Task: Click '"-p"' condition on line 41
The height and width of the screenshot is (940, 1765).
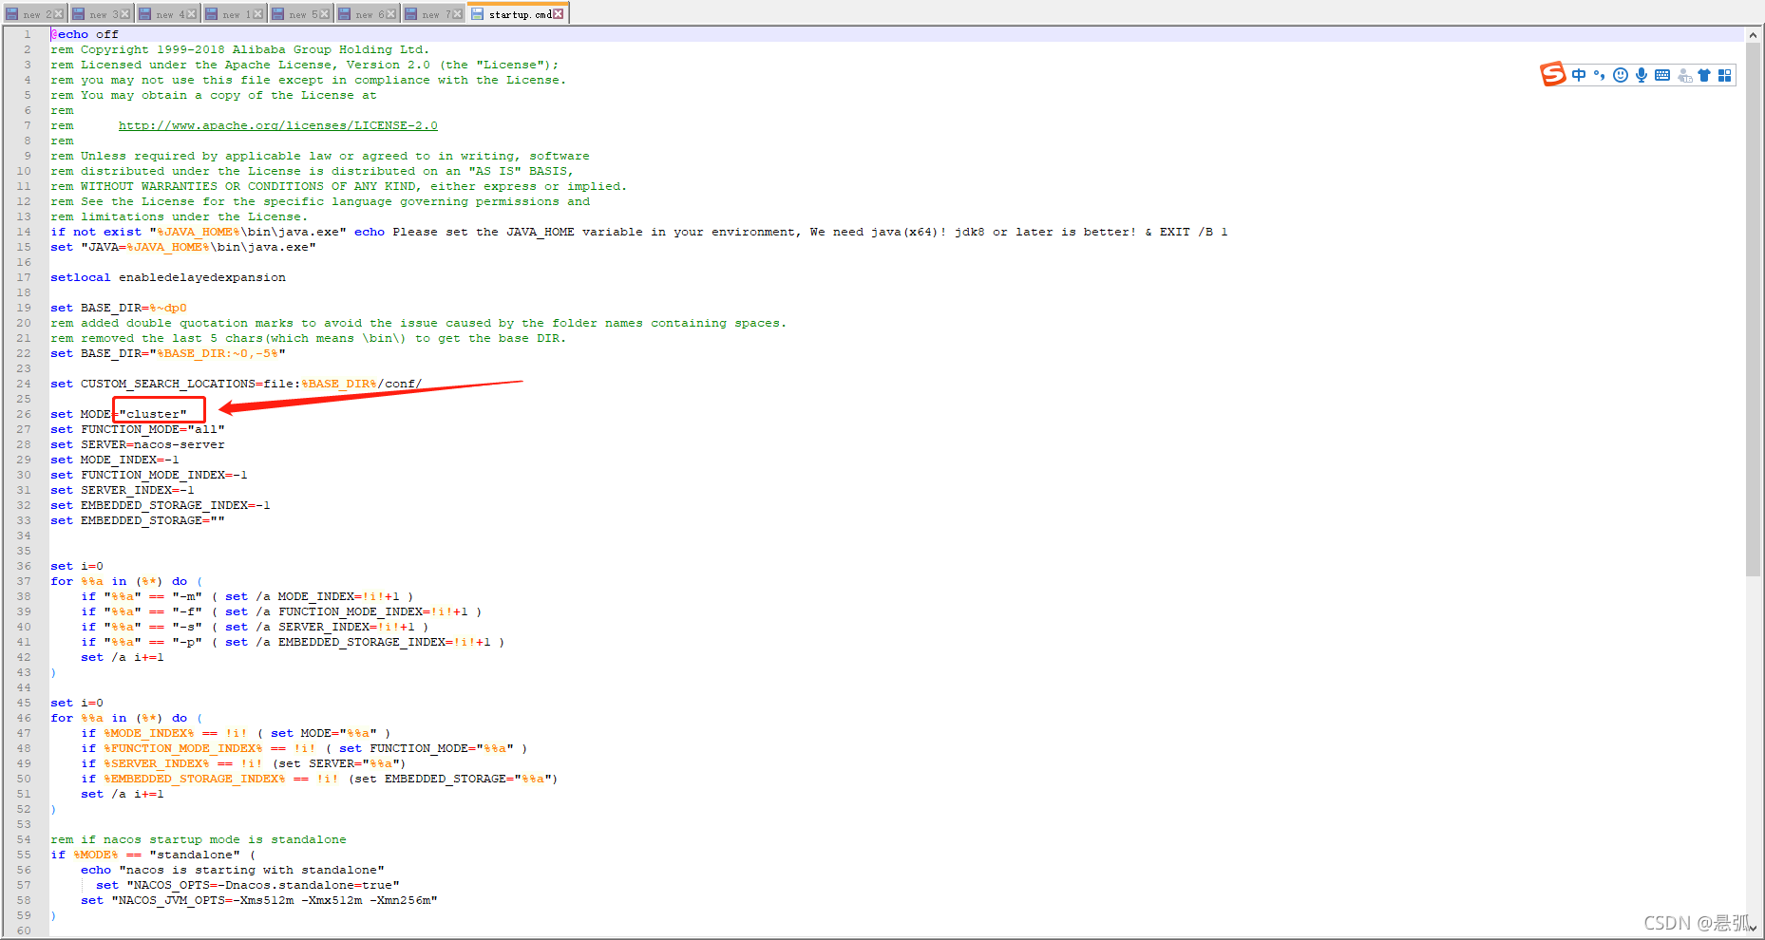Action: point(187,642)
